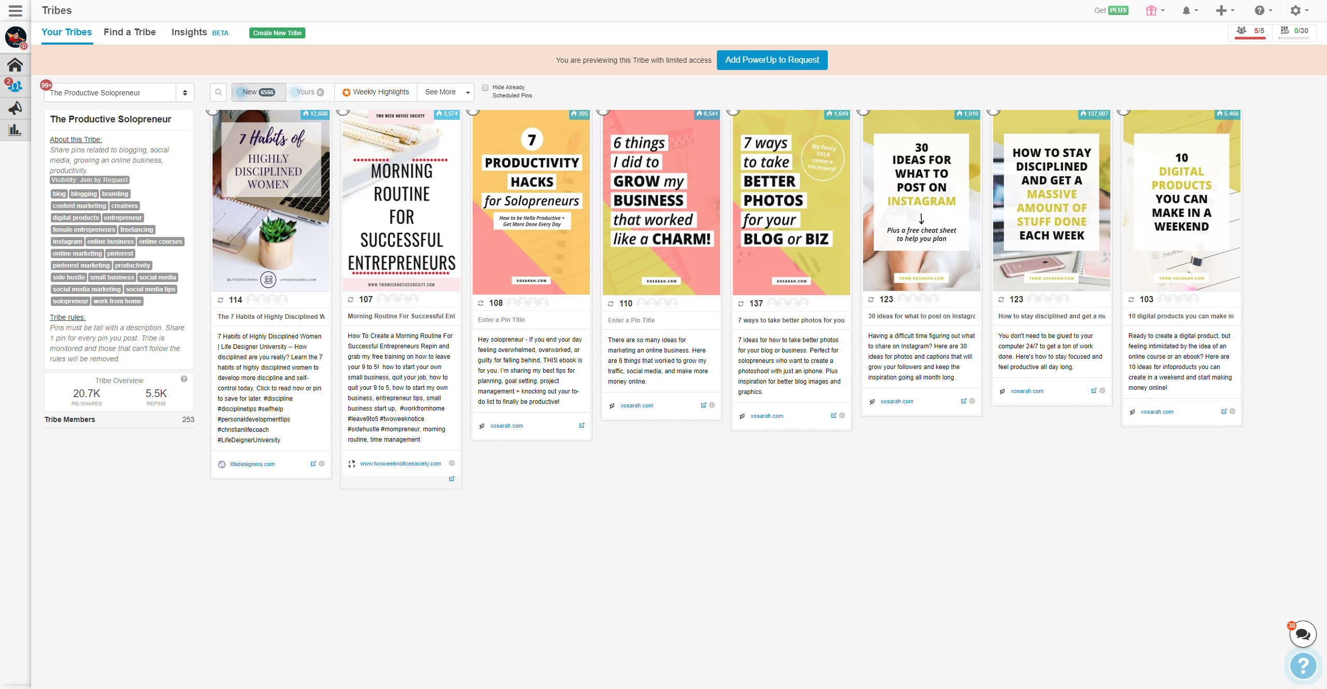Open the notifications bell icon

(x=1186, y=10)
